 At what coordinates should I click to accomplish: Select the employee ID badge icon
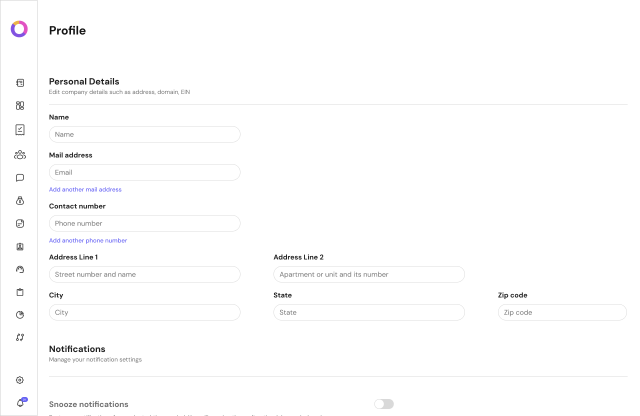point(19,246)
